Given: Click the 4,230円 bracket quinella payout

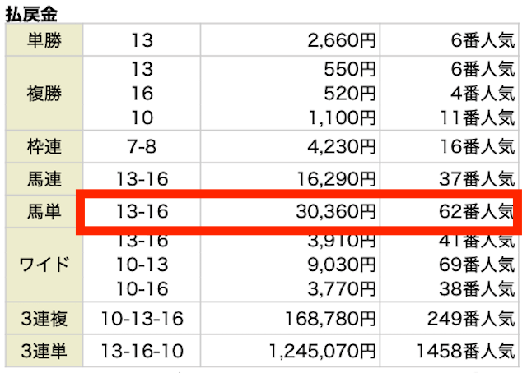Looking at the screenshot, I should 341,147.
